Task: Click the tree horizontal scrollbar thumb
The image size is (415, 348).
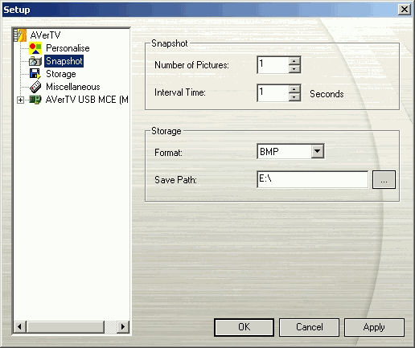Action: point(65,327)
